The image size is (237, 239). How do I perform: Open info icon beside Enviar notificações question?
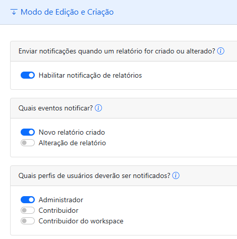220,51
